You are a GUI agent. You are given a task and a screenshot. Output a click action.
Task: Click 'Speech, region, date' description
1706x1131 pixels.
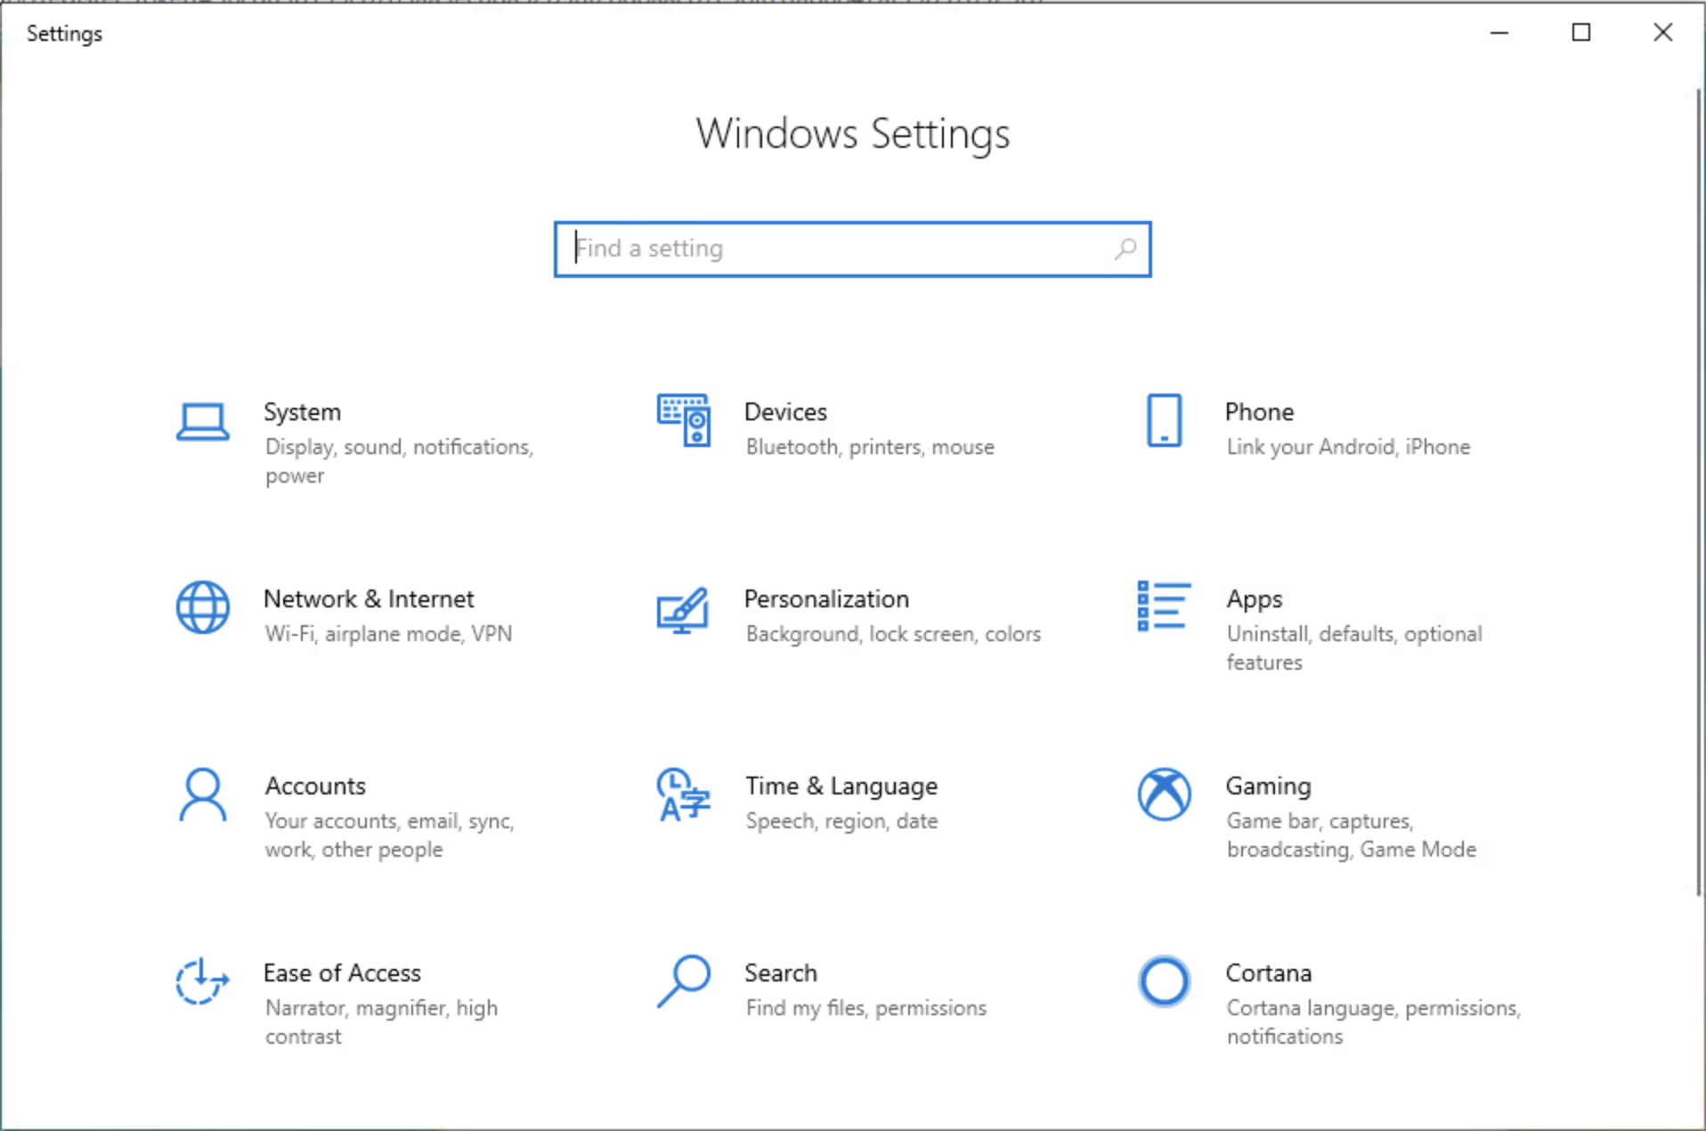pos(841,820)
